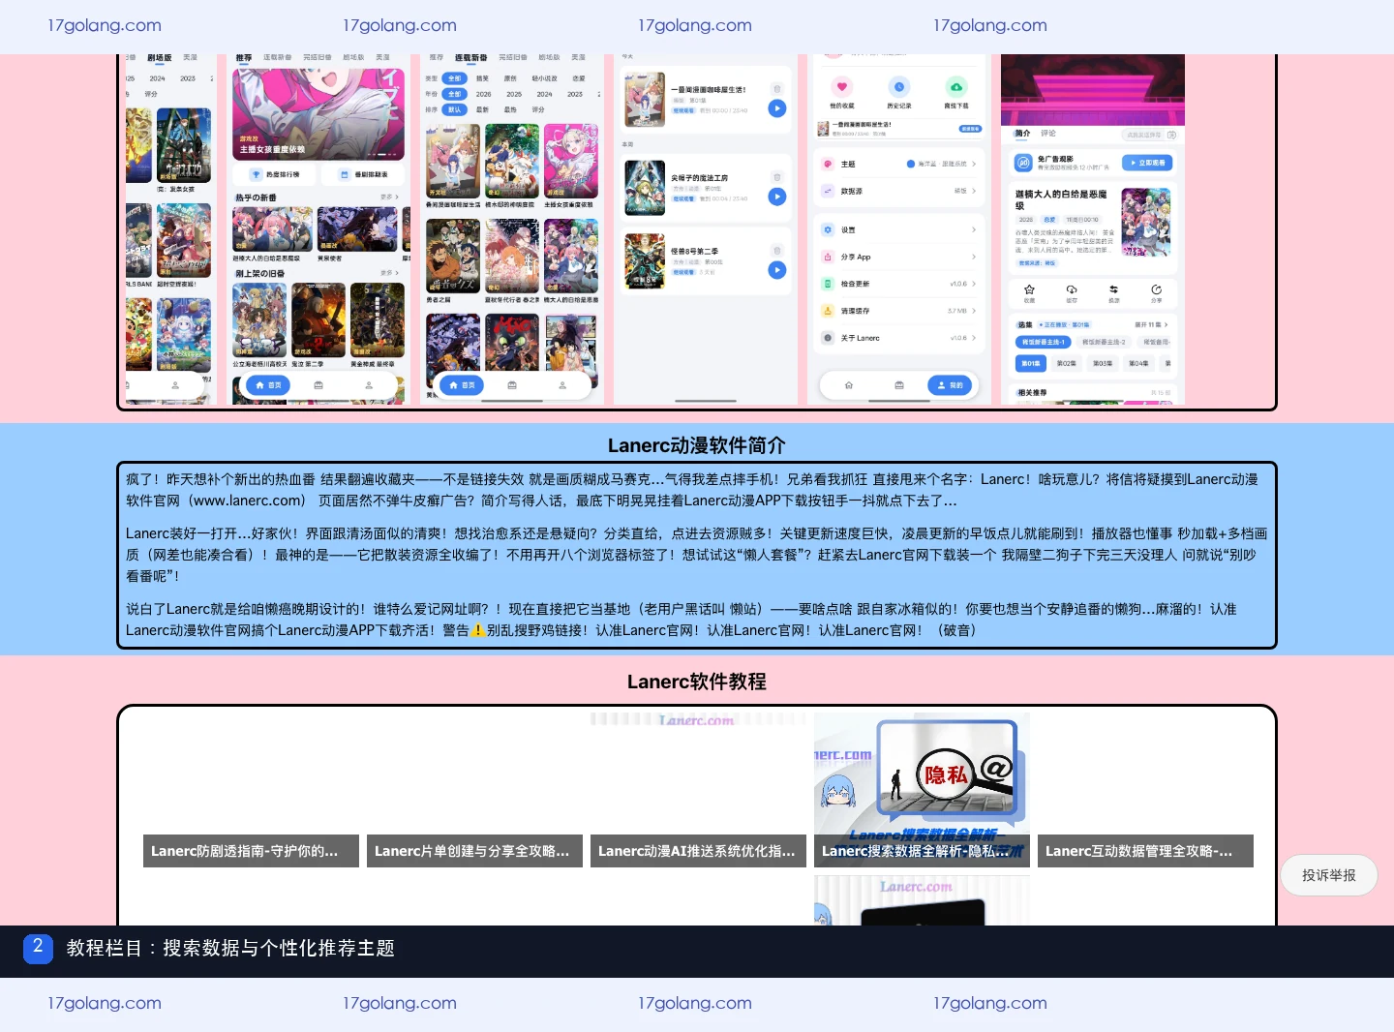Delete 怪兽8号第二季 history with trash icon
This screenshot has width=1394, height=1032.
[x=776, y=251]
